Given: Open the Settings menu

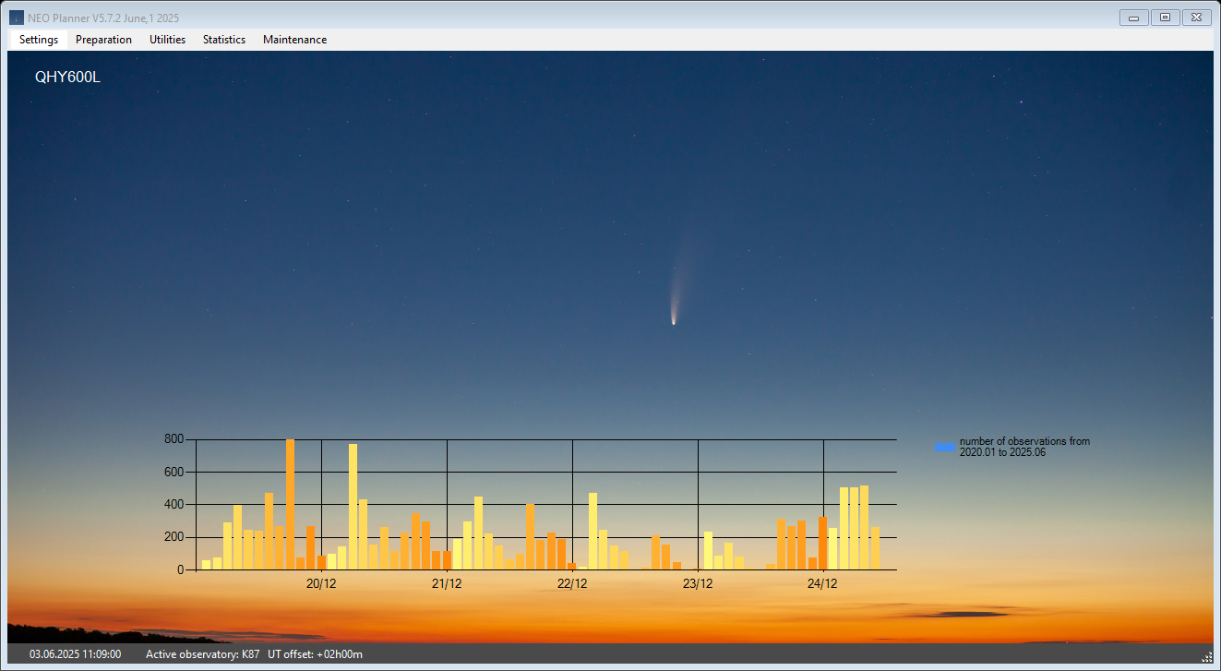Looking at the screenshot, I should [39, 40].
